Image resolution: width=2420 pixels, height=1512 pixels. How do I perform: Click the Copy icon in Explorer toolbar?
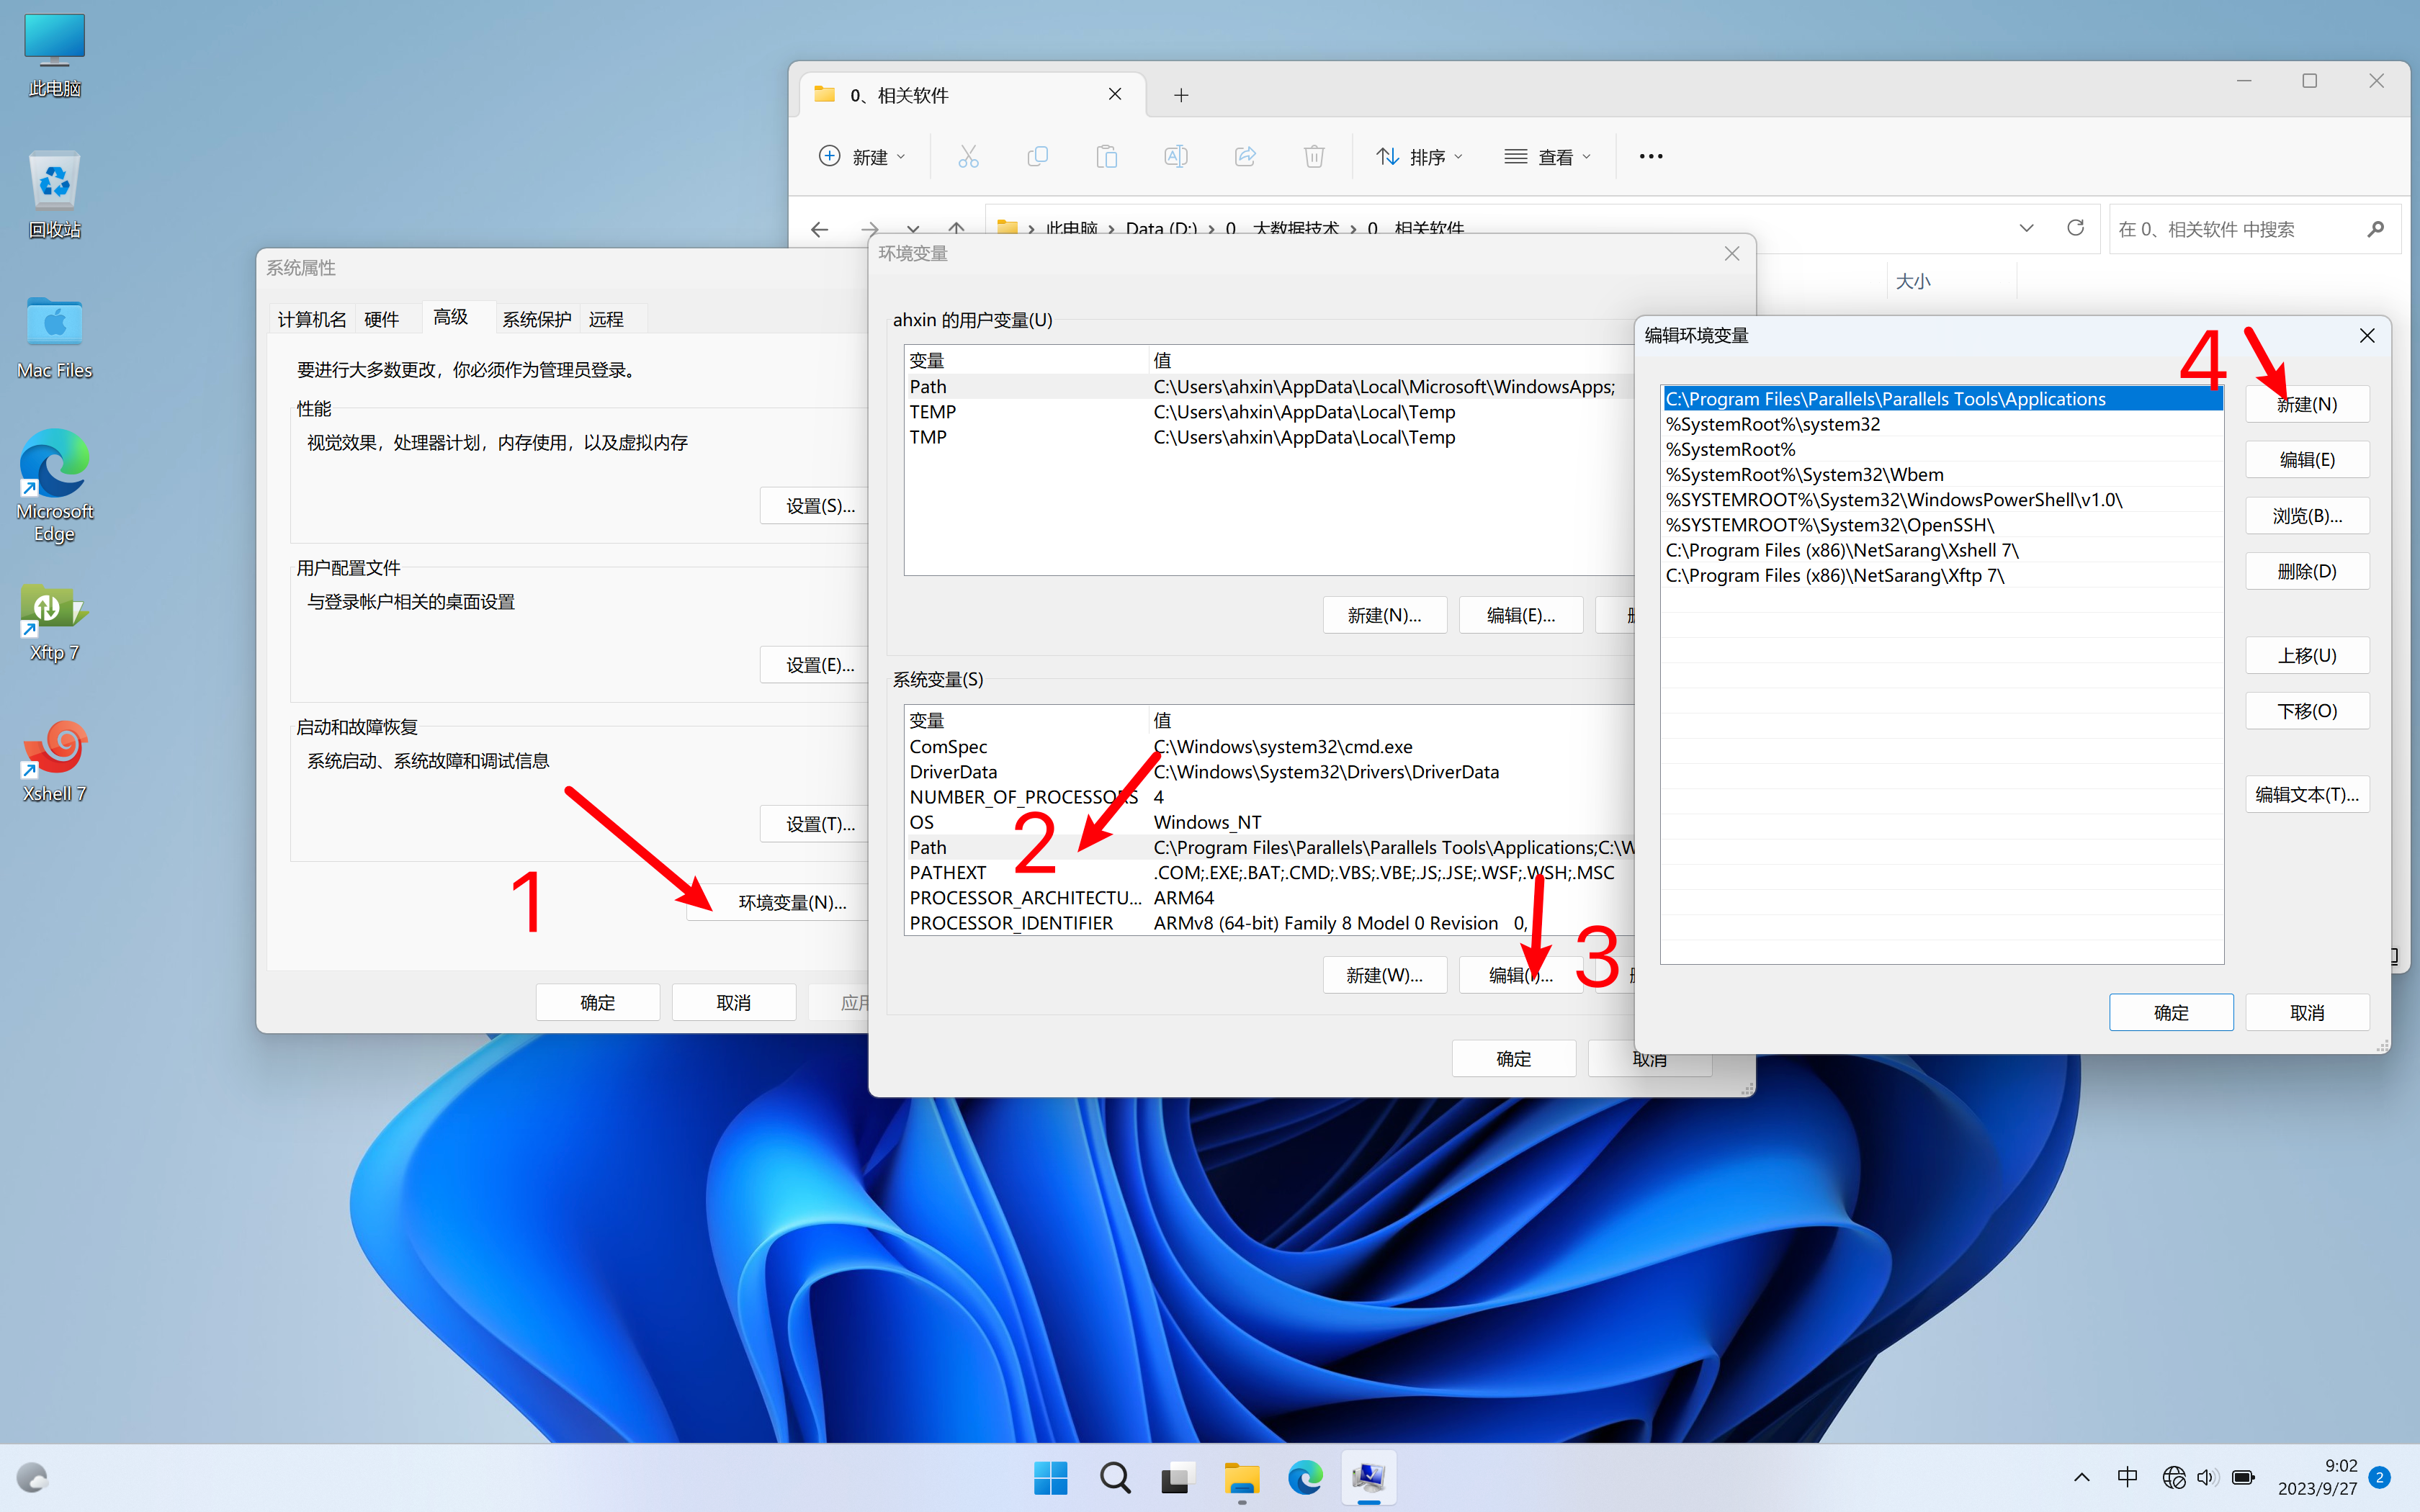[1037, 156]
